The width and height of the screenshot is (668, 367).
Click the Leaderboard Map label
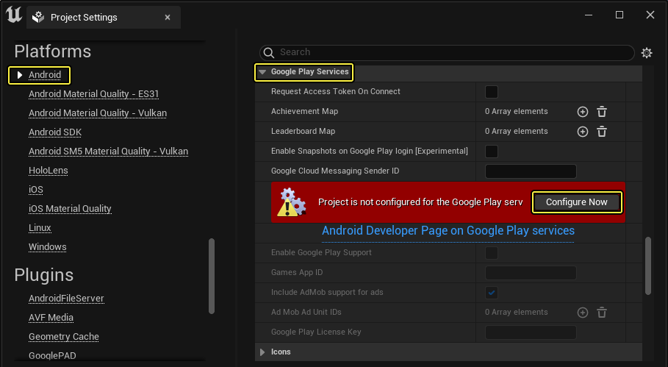[x=303, y=132]
